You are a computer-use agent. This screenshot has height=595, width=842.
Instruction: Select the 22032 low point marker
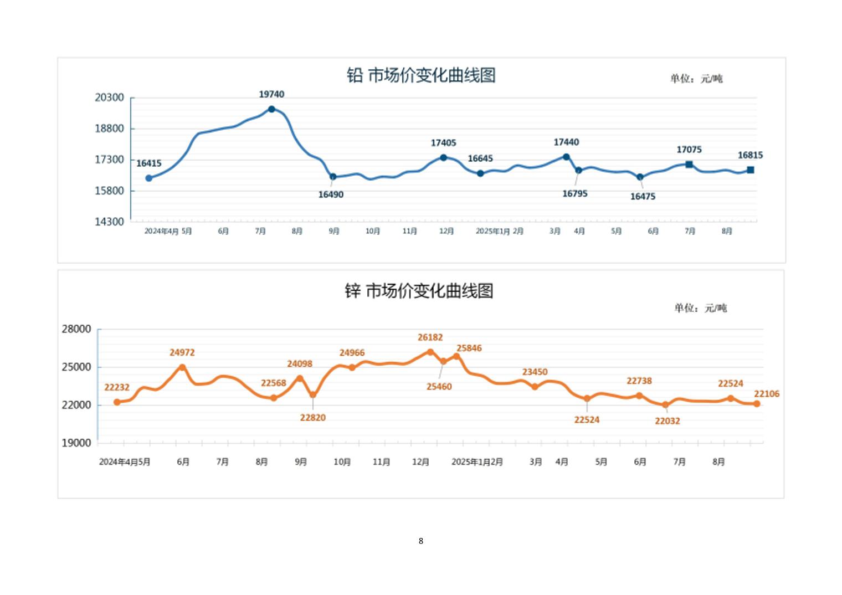pyautogui.click(x=665, y=404)
